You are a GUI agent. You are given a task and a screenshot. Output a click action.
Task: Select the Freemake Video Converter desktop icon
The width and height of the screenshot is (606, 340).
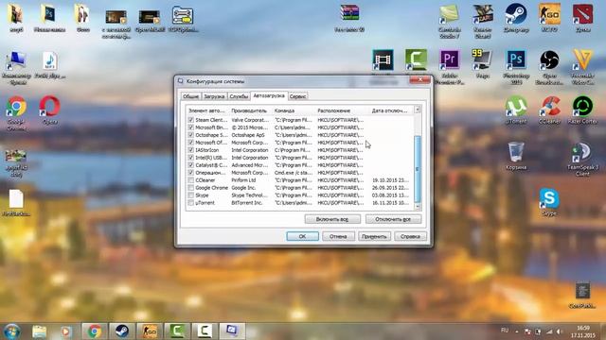[x=582, y=60]
